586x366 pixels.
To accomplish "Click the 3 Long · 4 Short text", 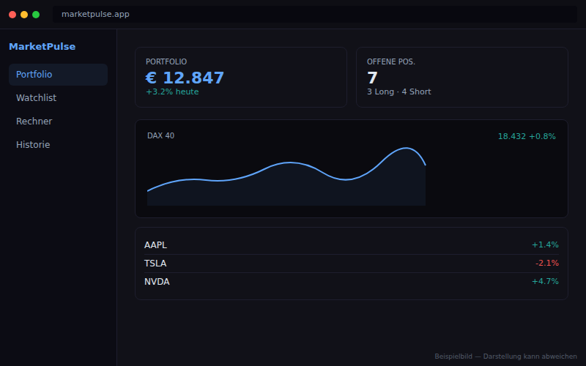I will click(398, 92).
